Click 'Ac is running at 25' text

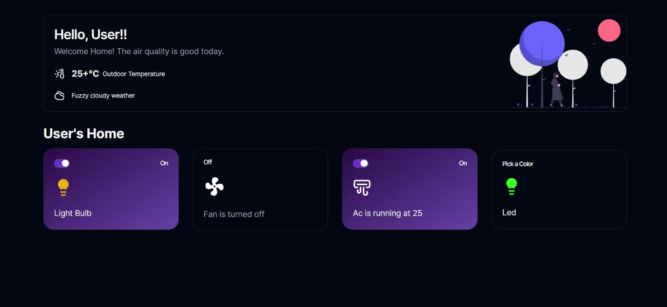(387, 213)
